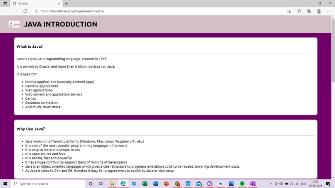Click 'Web servers and application servers' item

54,94
